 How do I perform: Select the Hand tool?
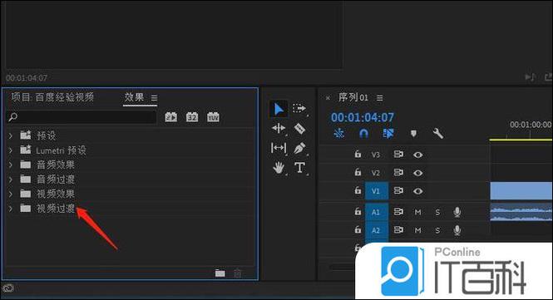pyautogui.click(x=279, y=167)
